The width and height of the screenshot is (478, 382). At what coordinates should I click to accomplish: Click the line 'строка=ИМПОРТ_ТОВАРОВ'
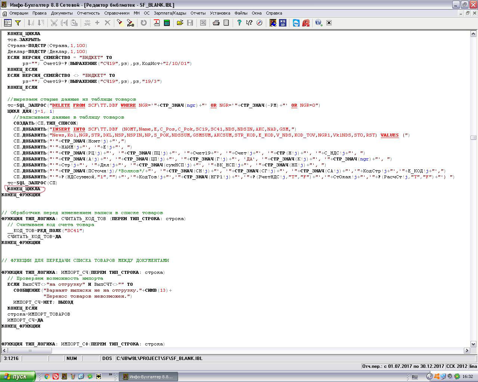[39, 314]
